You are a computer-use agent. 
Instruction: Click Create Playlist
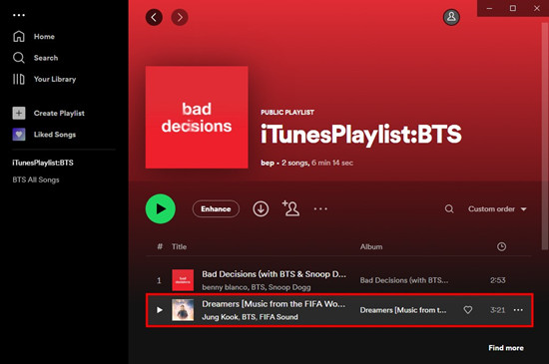[x=48, y=113]
